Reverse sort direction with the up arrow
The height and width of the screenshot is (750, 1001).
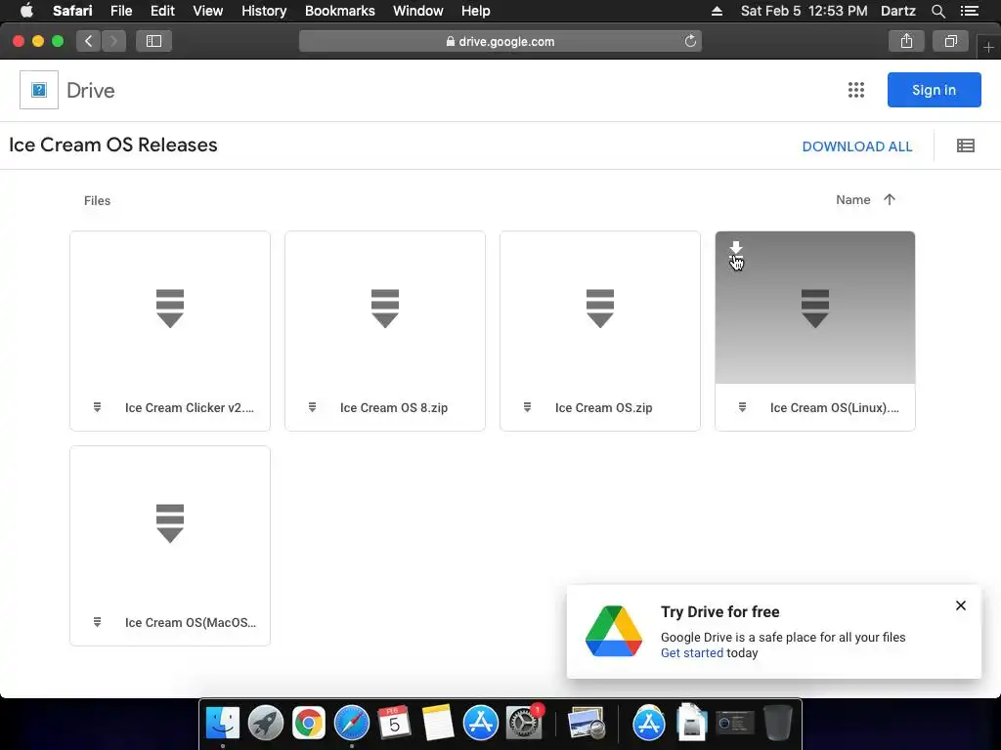[890, 199]
